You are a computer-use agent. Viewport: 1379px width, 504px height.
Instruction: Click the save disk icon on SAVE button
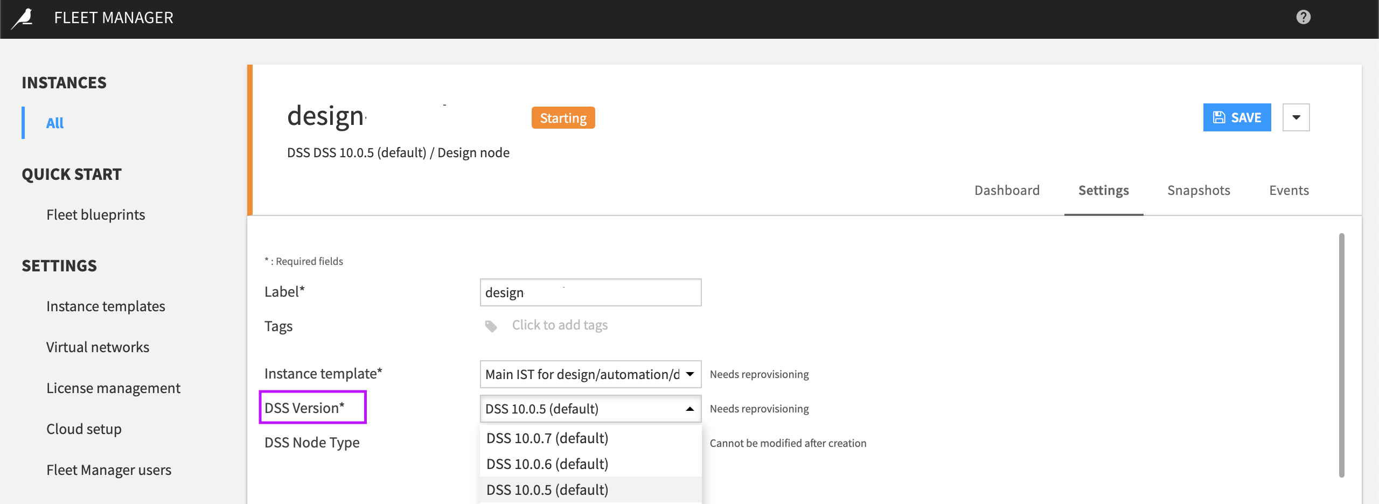point(1220,117)
